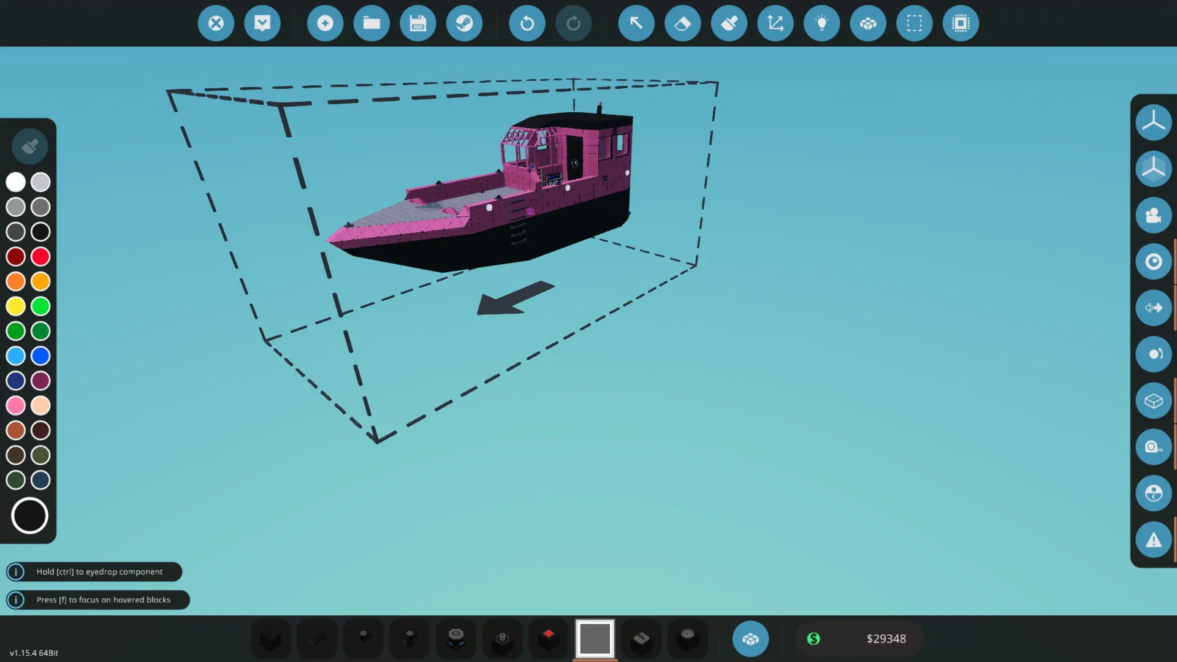Save vehicle using floppy disk icon
The height and width of the screenshot is (662, 1177).
click(418, 23)
